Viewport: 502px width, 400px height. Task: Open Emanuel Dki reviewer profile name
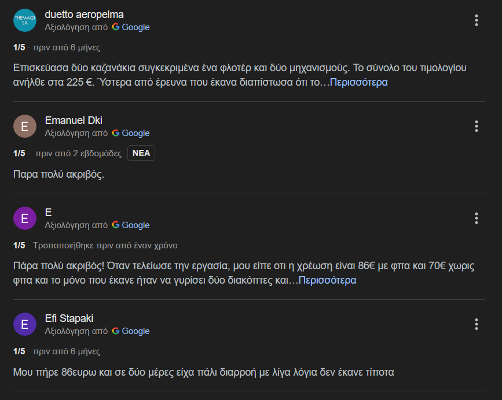74,120
